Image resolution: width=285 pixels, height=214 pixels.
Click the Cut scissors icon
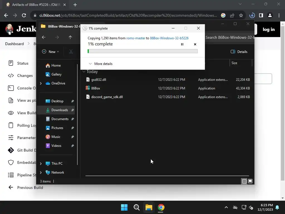pos(71,52)
